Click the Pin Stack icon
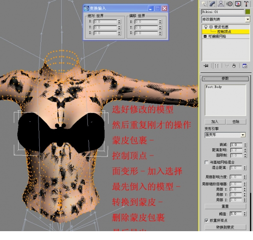Screen dimensions: 253x240 point(206,66)
